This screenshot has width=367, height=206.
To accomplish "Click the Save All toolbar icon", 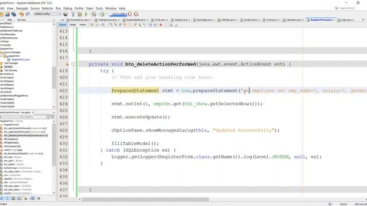I will [x=14, y=14].
